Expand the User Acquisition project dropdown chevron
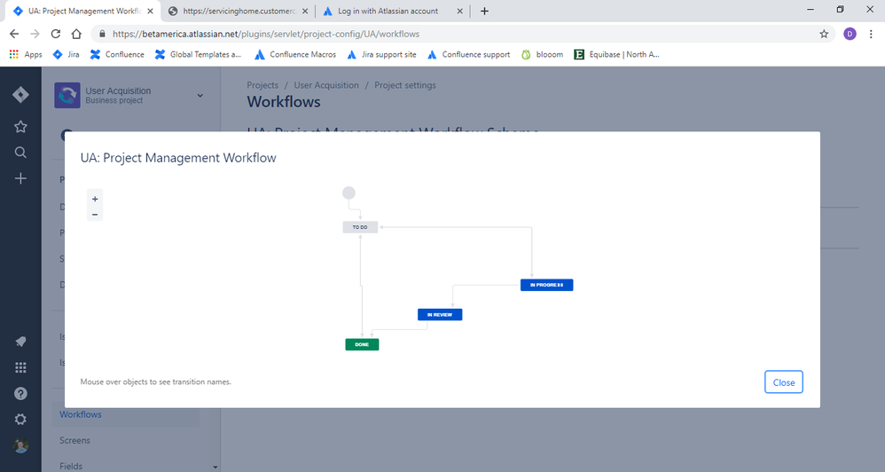Viewport: 885px width, 472px height. pyautogui.click(x=200, y=96)
